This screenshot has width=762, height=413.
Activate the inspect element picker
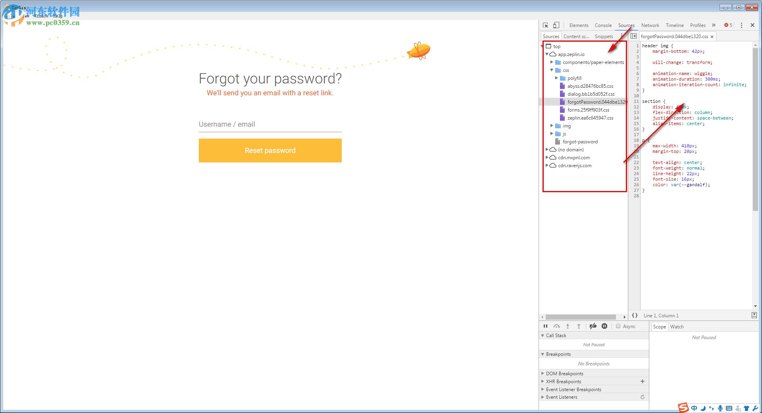click(x=546, y=25)
